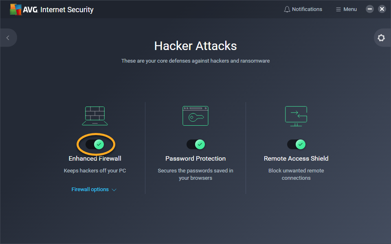Image resolution: width=391 pixels, height=244 pixels.
Task: Select the Password Protection title
Action: [195, 159]
